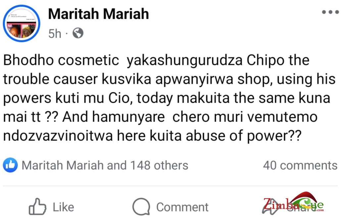Click the post text starting with Bhodho cosmetic
The height and width of the screenshot is (224, 341).
[170, 98]
